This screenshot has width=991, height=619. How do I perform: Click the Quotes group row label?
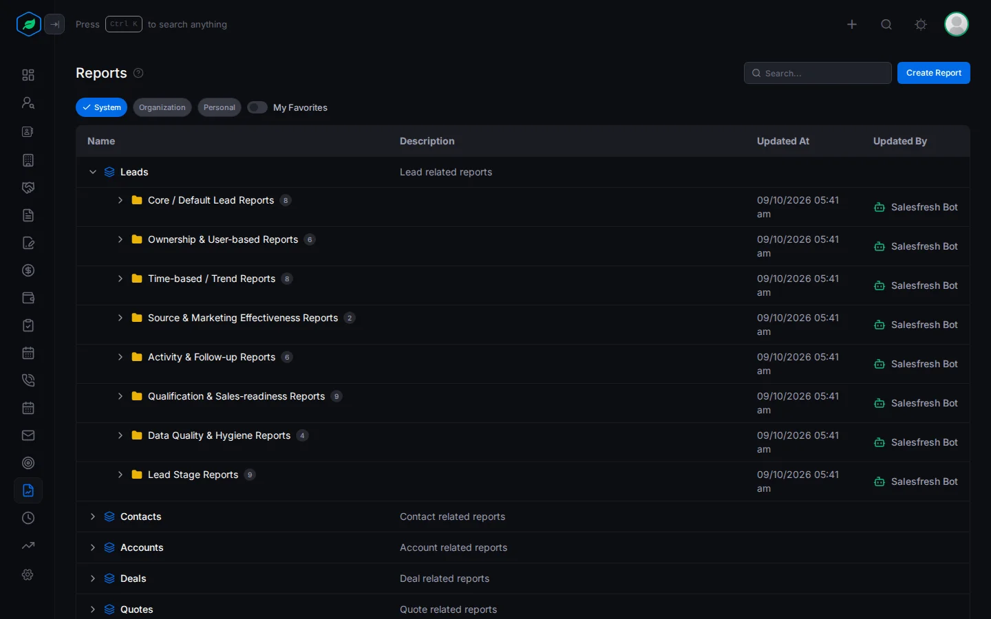137,609
